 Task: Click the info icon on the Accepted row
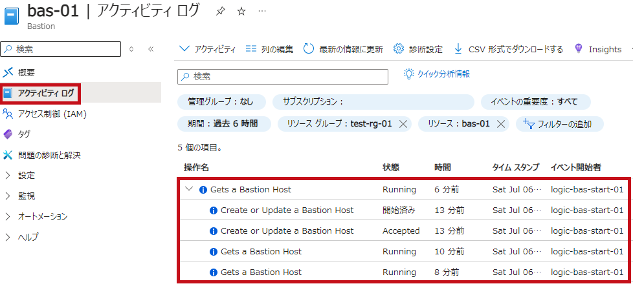(x=214, y=231)
